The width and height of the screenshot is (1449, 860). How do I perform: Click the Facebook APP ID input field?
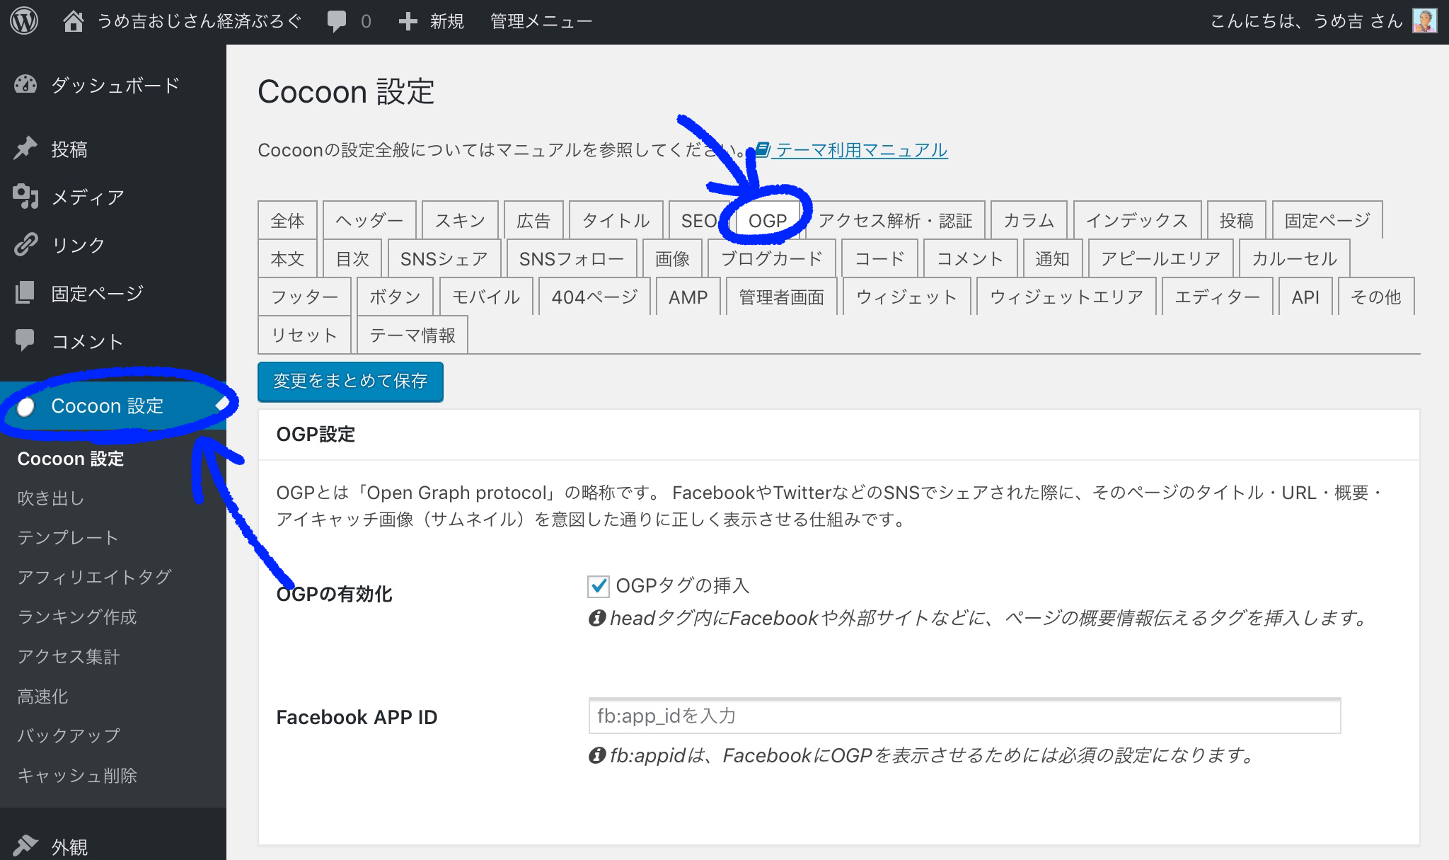coord(964,716)
